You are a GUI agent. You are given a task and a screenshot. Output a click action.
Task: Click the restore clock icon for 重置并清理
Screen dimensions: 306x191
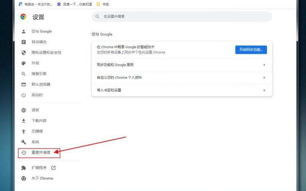point(24,152)
